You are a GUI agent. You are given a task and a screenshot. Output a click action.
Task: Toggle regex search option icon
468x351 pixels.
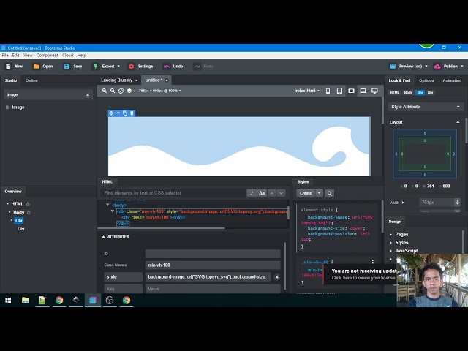[252, 193]
